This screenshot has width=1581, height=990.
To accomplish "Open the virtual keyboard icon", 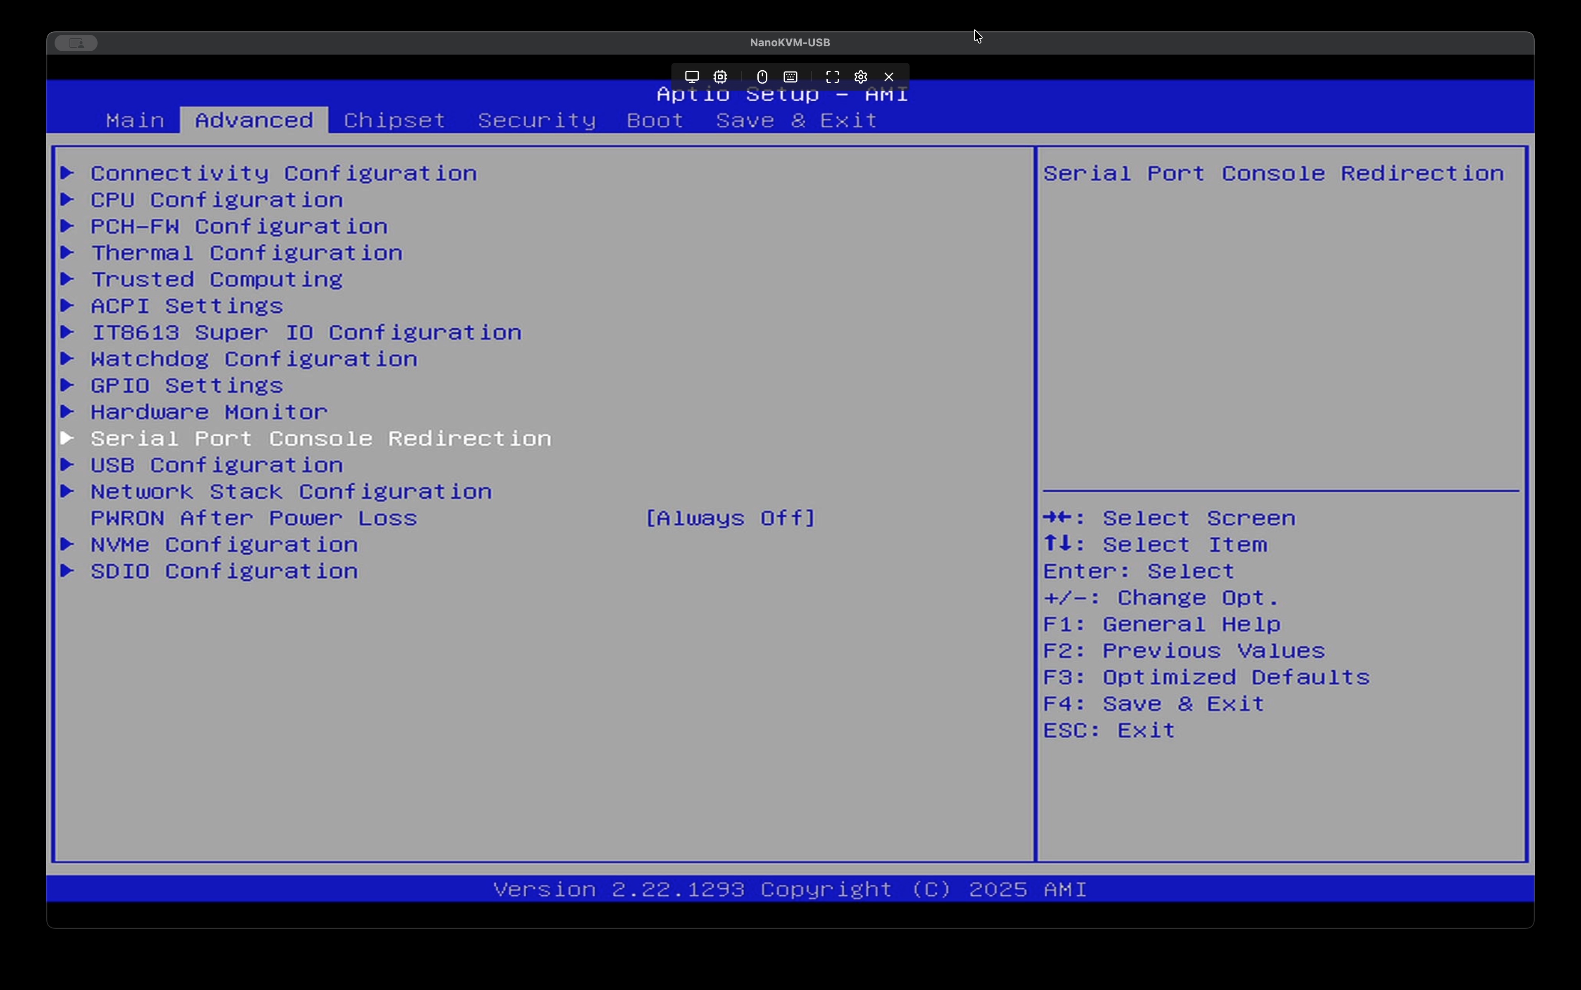I will point(791,77).
